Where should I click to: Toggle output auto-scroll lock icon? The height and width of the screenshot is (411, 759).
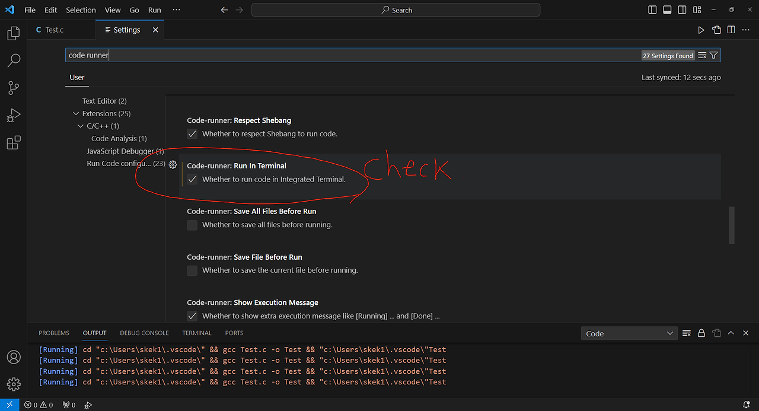(701, 333)
